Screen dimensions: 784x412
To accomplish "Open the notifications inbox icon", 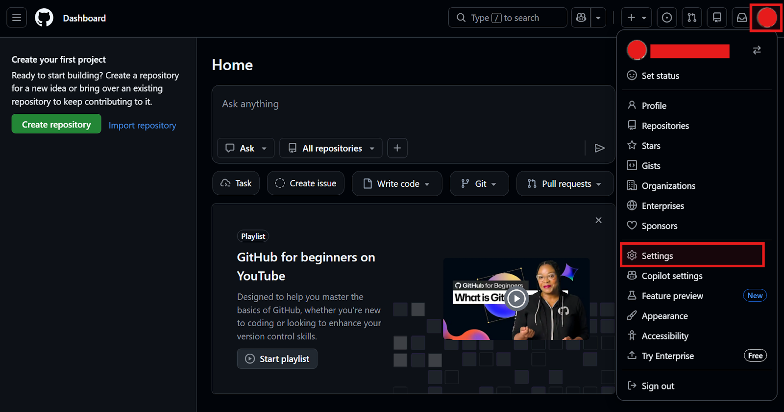I will click(742, 18).
